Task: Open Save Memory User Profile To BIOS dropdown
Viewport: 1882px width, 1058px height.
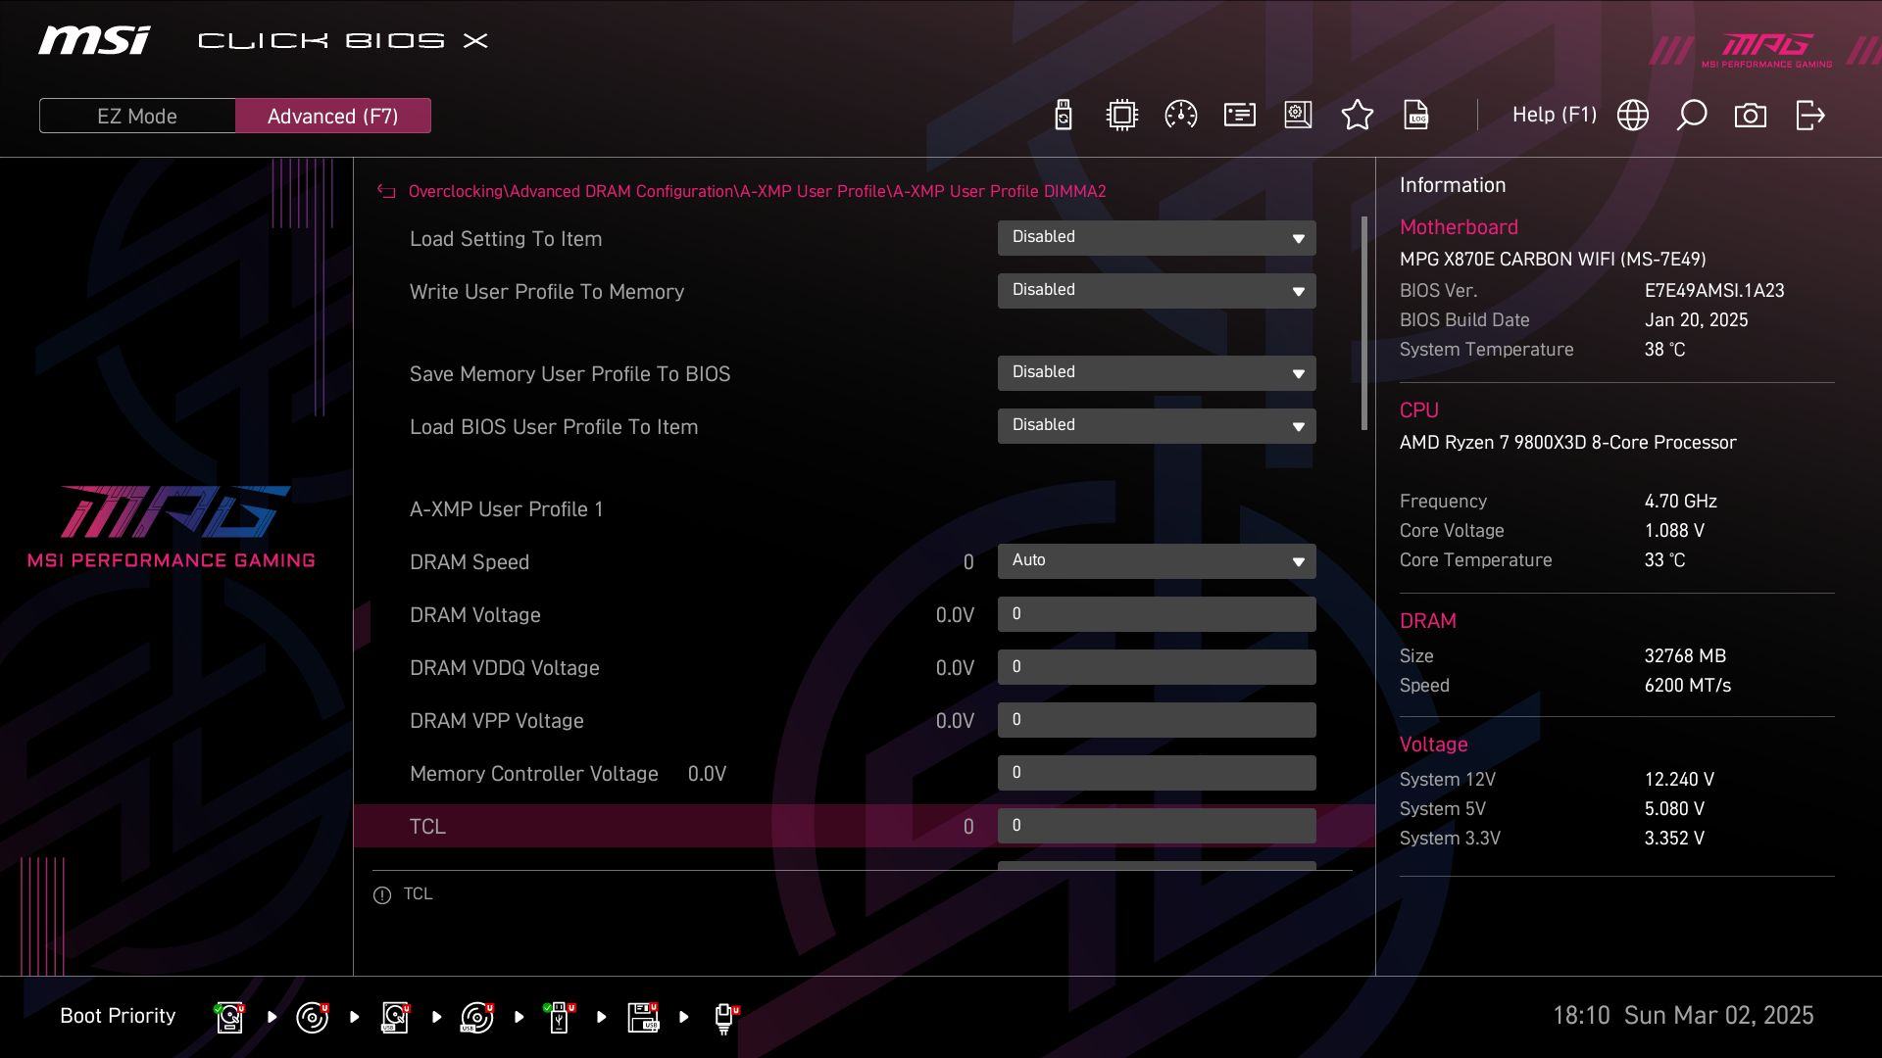Action: point(1156,373)
